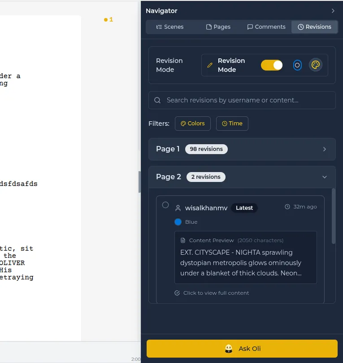343x363 pixels.
Task: Click the clock icon beside 32m ago
Action: 287,207
